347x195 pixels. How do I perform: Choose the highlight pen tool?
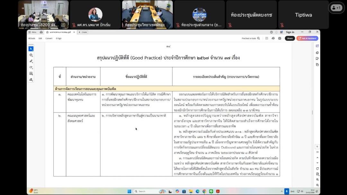[x=31, y=61]
